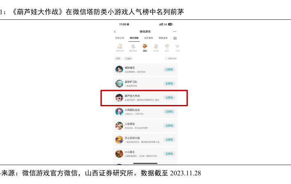Open the 葫芦娃大作战 game avatar
This screenshot has width=291, height=184.
coord(119,98)
